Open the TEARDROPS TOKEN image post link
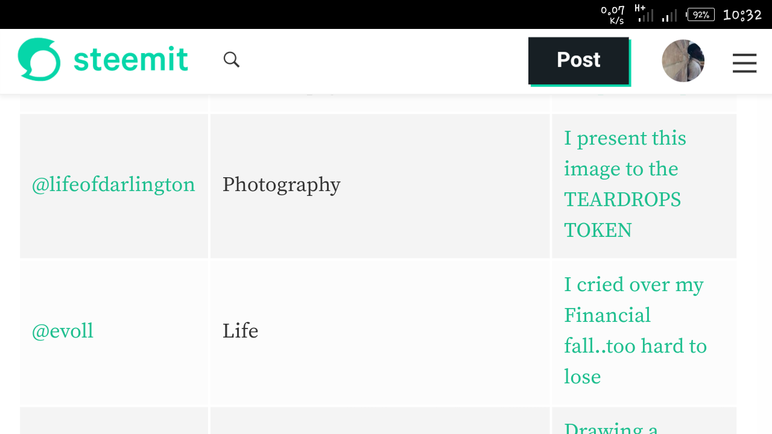This screenshot has height=434, width=772. coord(625,184)
